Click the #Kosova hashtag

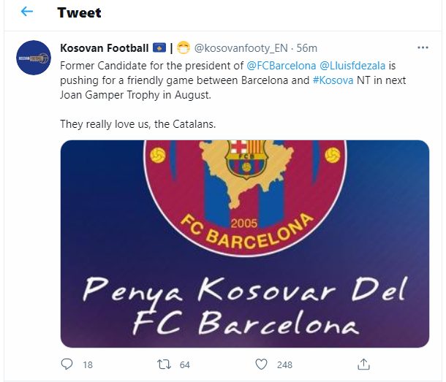[x=333, y=80]
